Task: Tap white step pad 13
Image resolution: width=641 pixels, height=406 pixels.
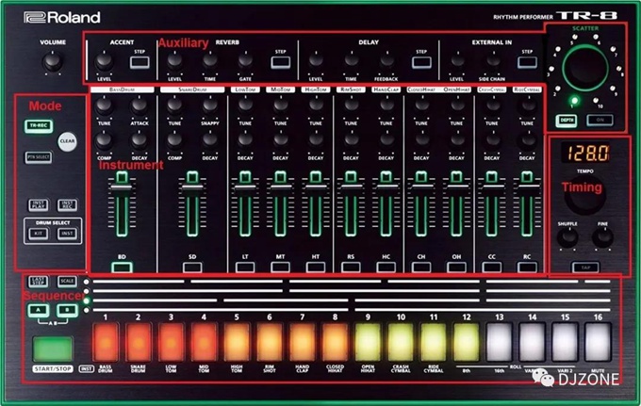Action: click(x=500, y=342)
